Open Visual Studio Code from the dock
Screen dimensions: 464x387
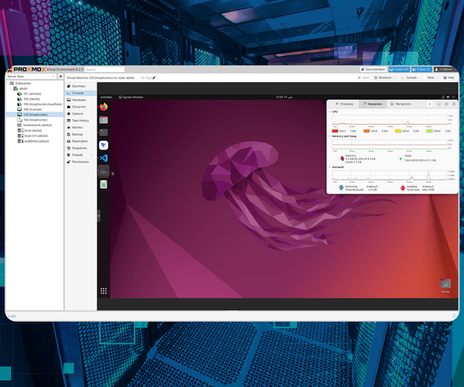coord(104,158)
